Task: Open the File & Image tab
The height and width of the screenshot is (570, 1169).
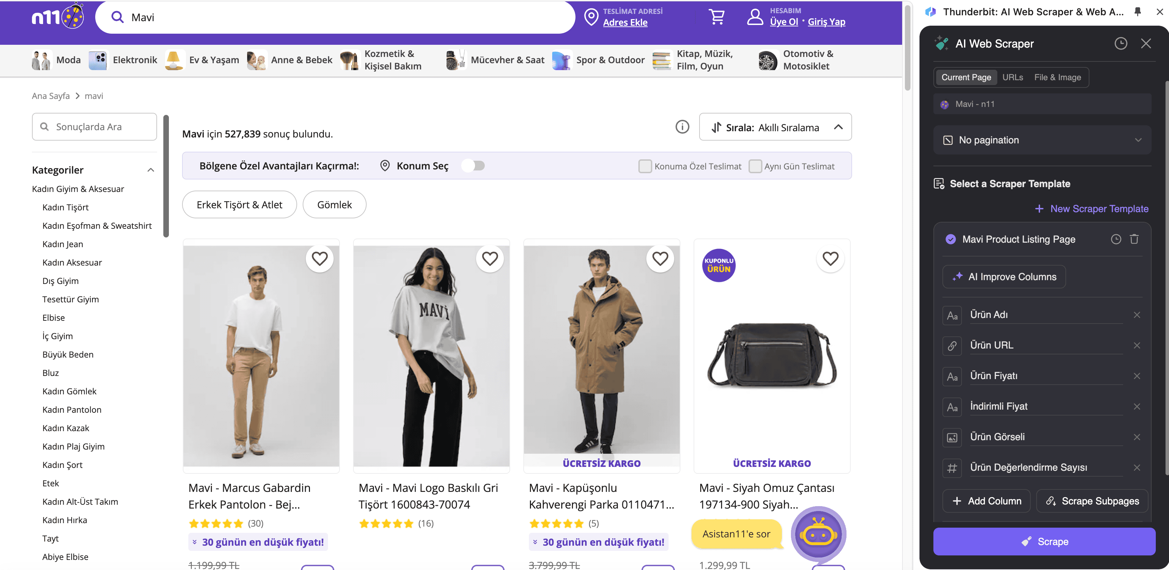Action: (x=1057, y=77)
